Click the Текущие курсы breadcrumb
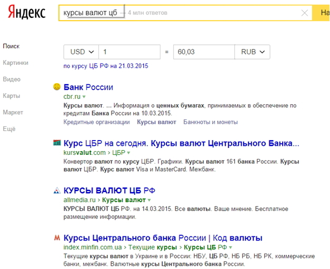Viewport: 330px width, 269px height. (153, 247)
